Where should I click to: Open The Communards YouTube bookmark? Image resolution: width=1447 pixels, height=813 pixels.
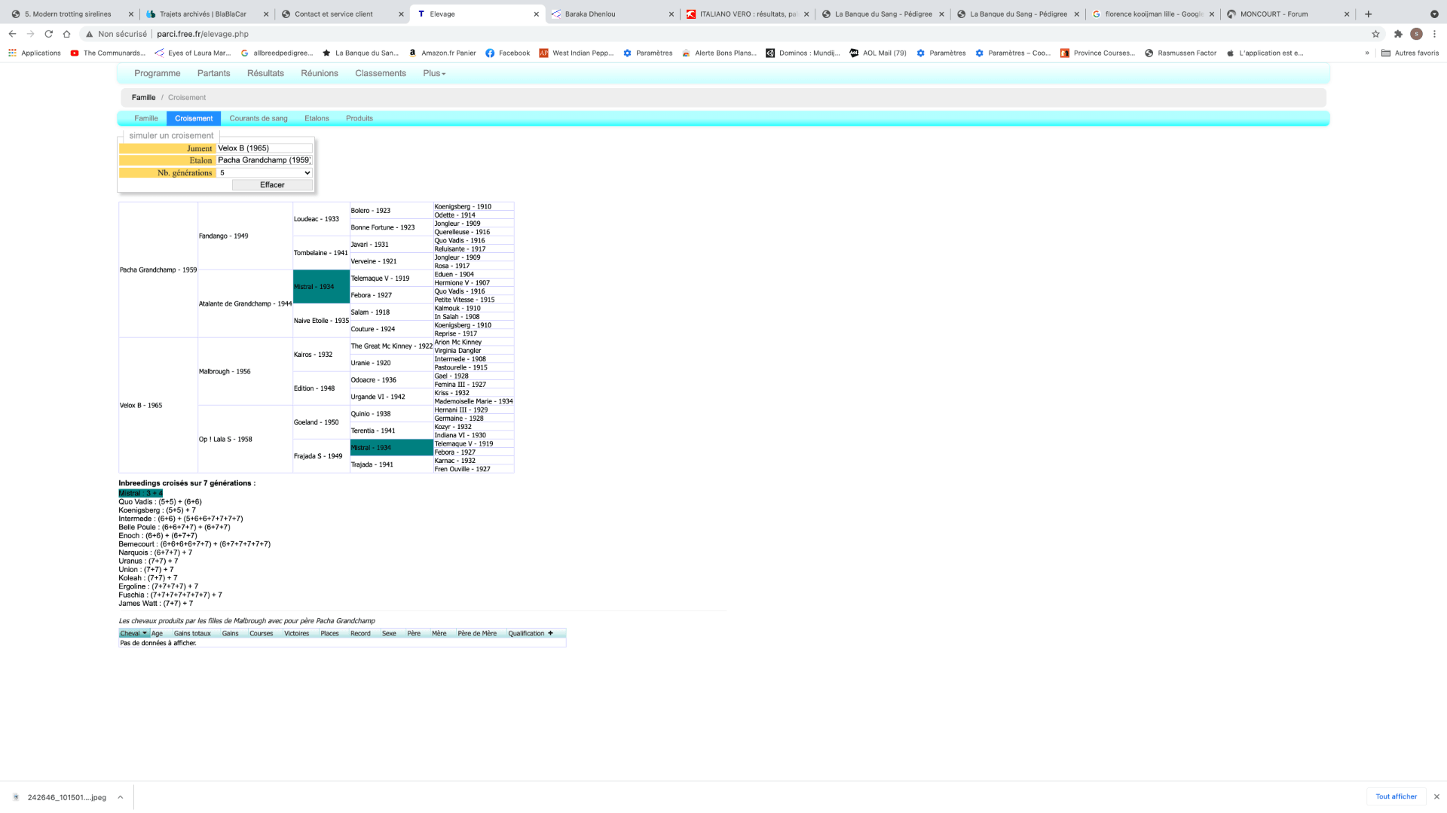coord(108,53)
